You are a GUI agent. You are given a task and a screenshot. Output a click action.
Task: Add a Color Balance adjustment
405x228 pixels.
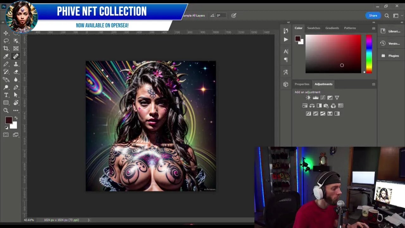[x=312, y=105]
